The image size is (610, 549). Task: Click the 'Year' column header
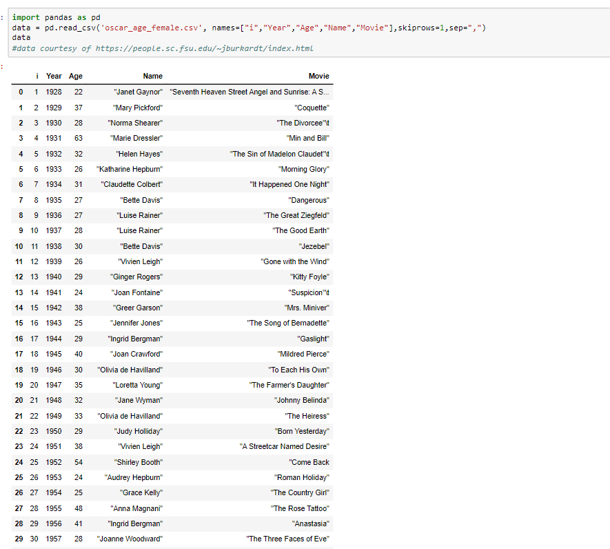[x=54, y=76]
